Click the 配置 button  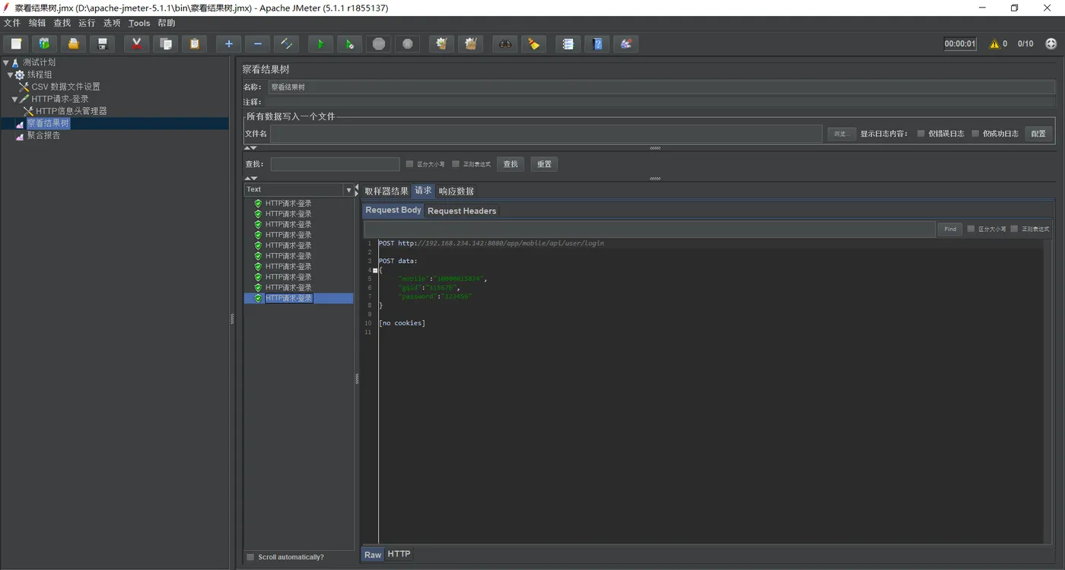1038,134
